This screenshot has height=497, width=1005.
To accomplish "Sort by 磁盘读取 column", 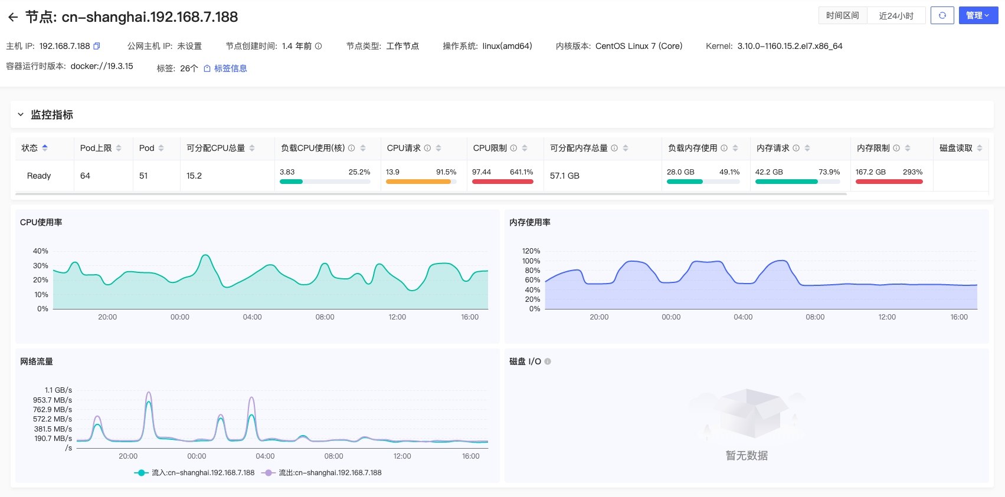I will (x=980, y=148).
